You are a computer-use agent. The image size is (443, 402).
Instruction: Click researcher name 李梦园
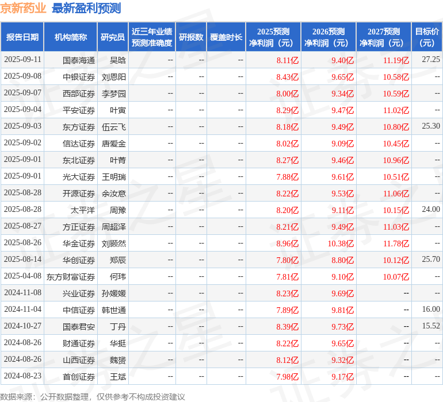(x=114, y=94)
